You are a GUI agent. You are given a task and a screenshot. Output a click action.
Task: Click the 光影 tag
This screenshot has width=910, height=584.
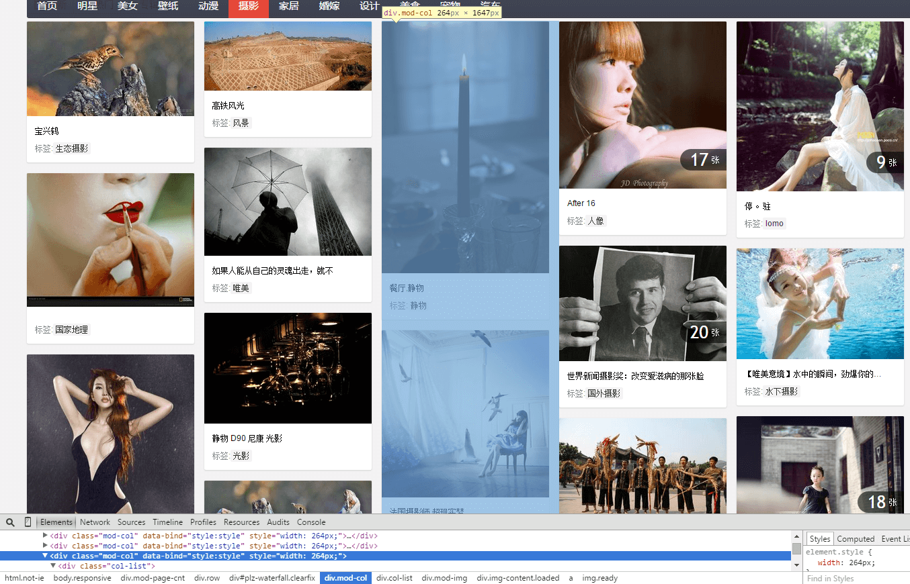pyautogui.click(x=241, y=456)
